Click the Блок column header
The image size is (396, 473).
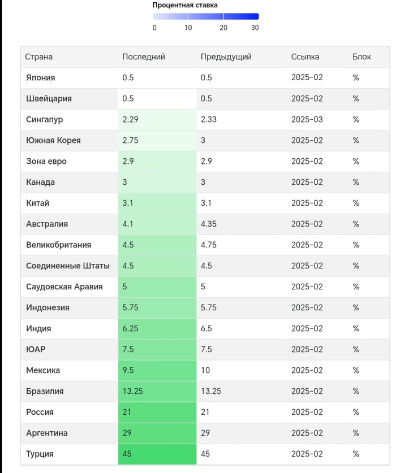pos(361,57)
